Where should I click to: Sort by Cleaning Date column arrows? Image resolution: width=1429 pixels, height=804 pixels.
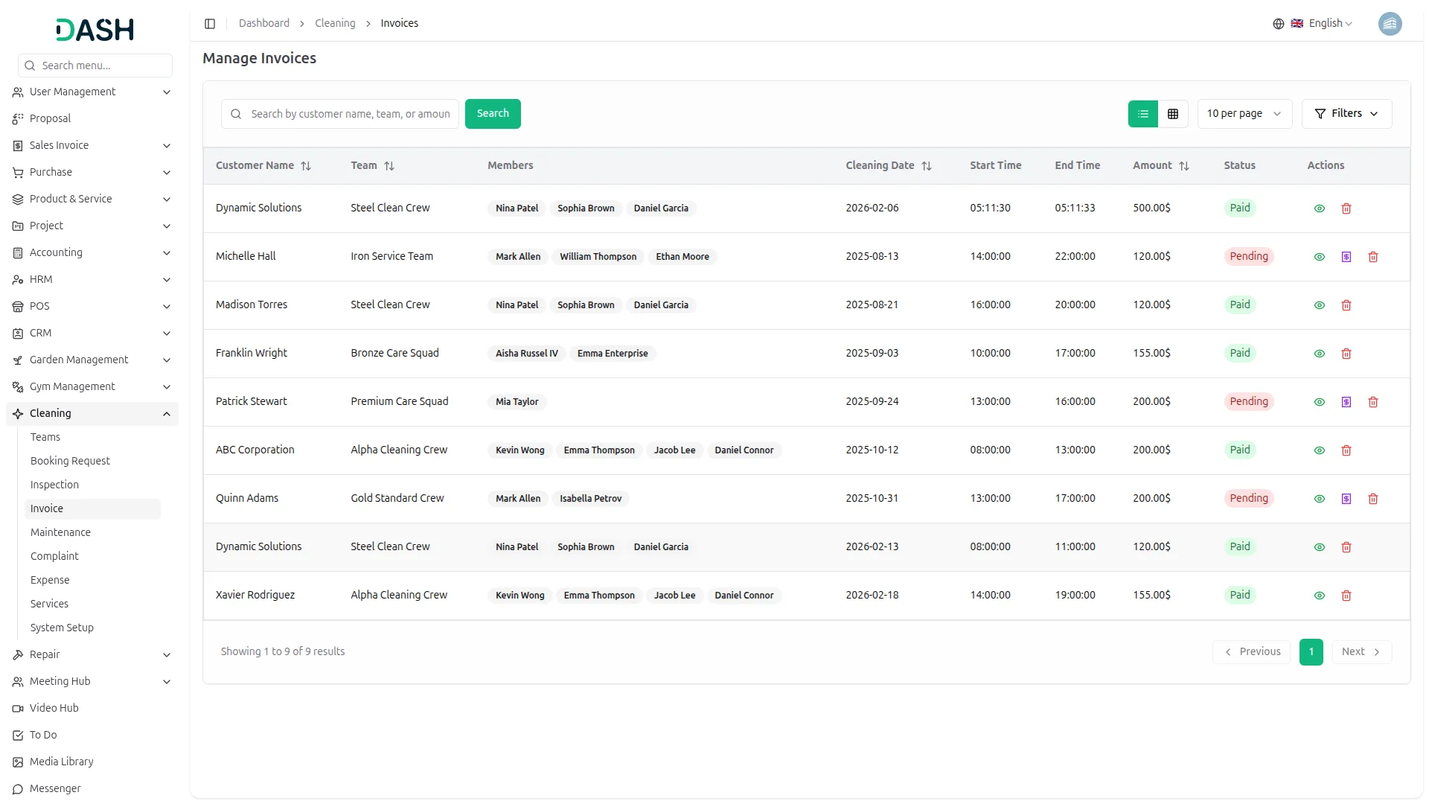coord(927,166)
